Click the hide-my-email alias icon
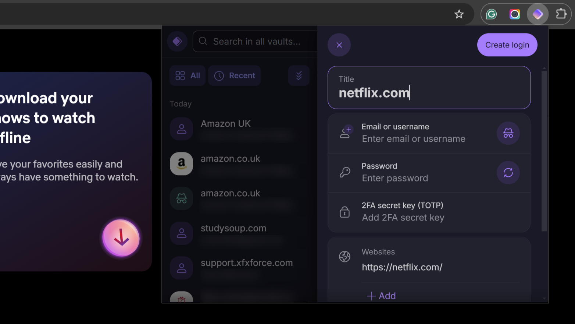Screen dimensions: 575x324 [x=508, y=133]
